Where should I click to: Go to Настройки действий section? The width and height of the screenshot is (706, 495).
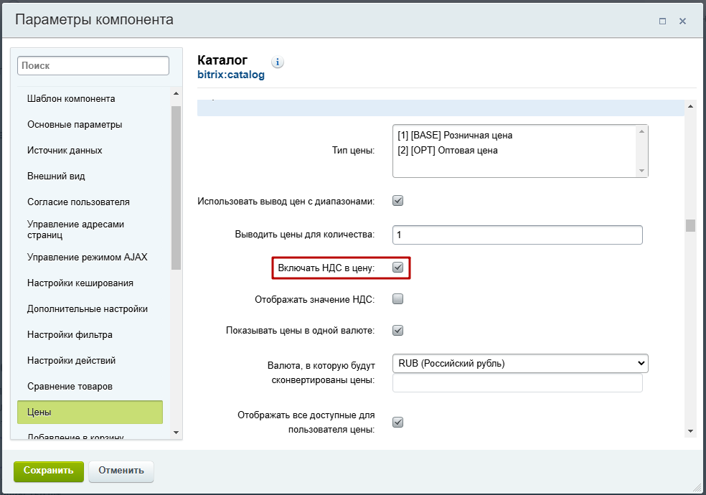click(72, 360)
